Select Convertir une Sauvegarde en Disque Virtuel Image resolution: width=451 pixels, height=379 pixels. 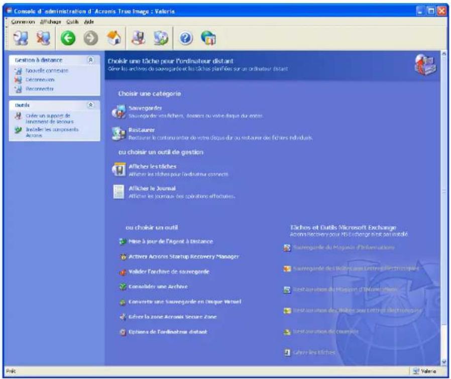point(185,302)
